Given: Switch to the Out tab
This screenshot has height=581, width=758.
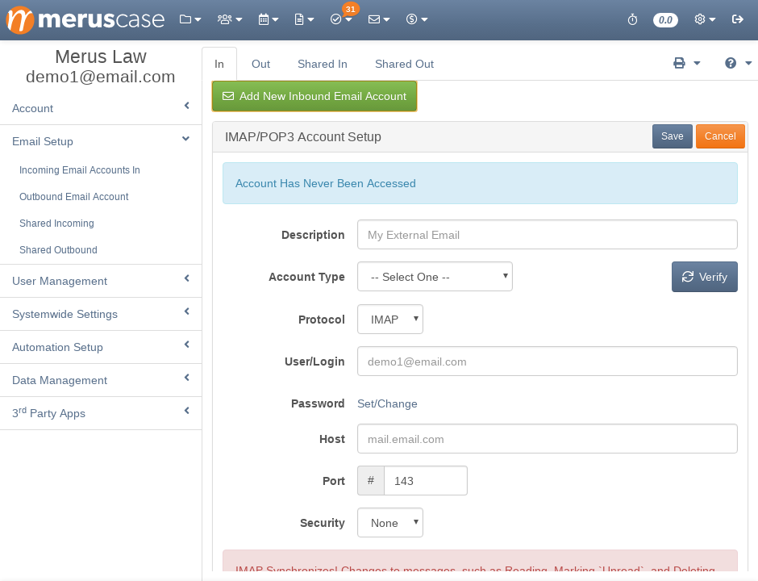Looking at the screenshot, I should pyautogui.click(x=260, y=64).
